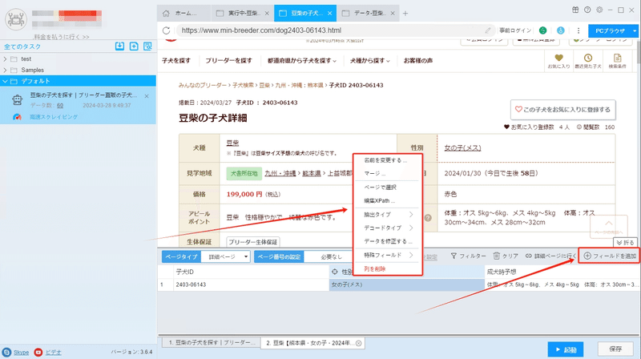Open the PCブラウザ dropdown arrow
The width and height of the screenshot is (641, 359).
click(635, 30)
